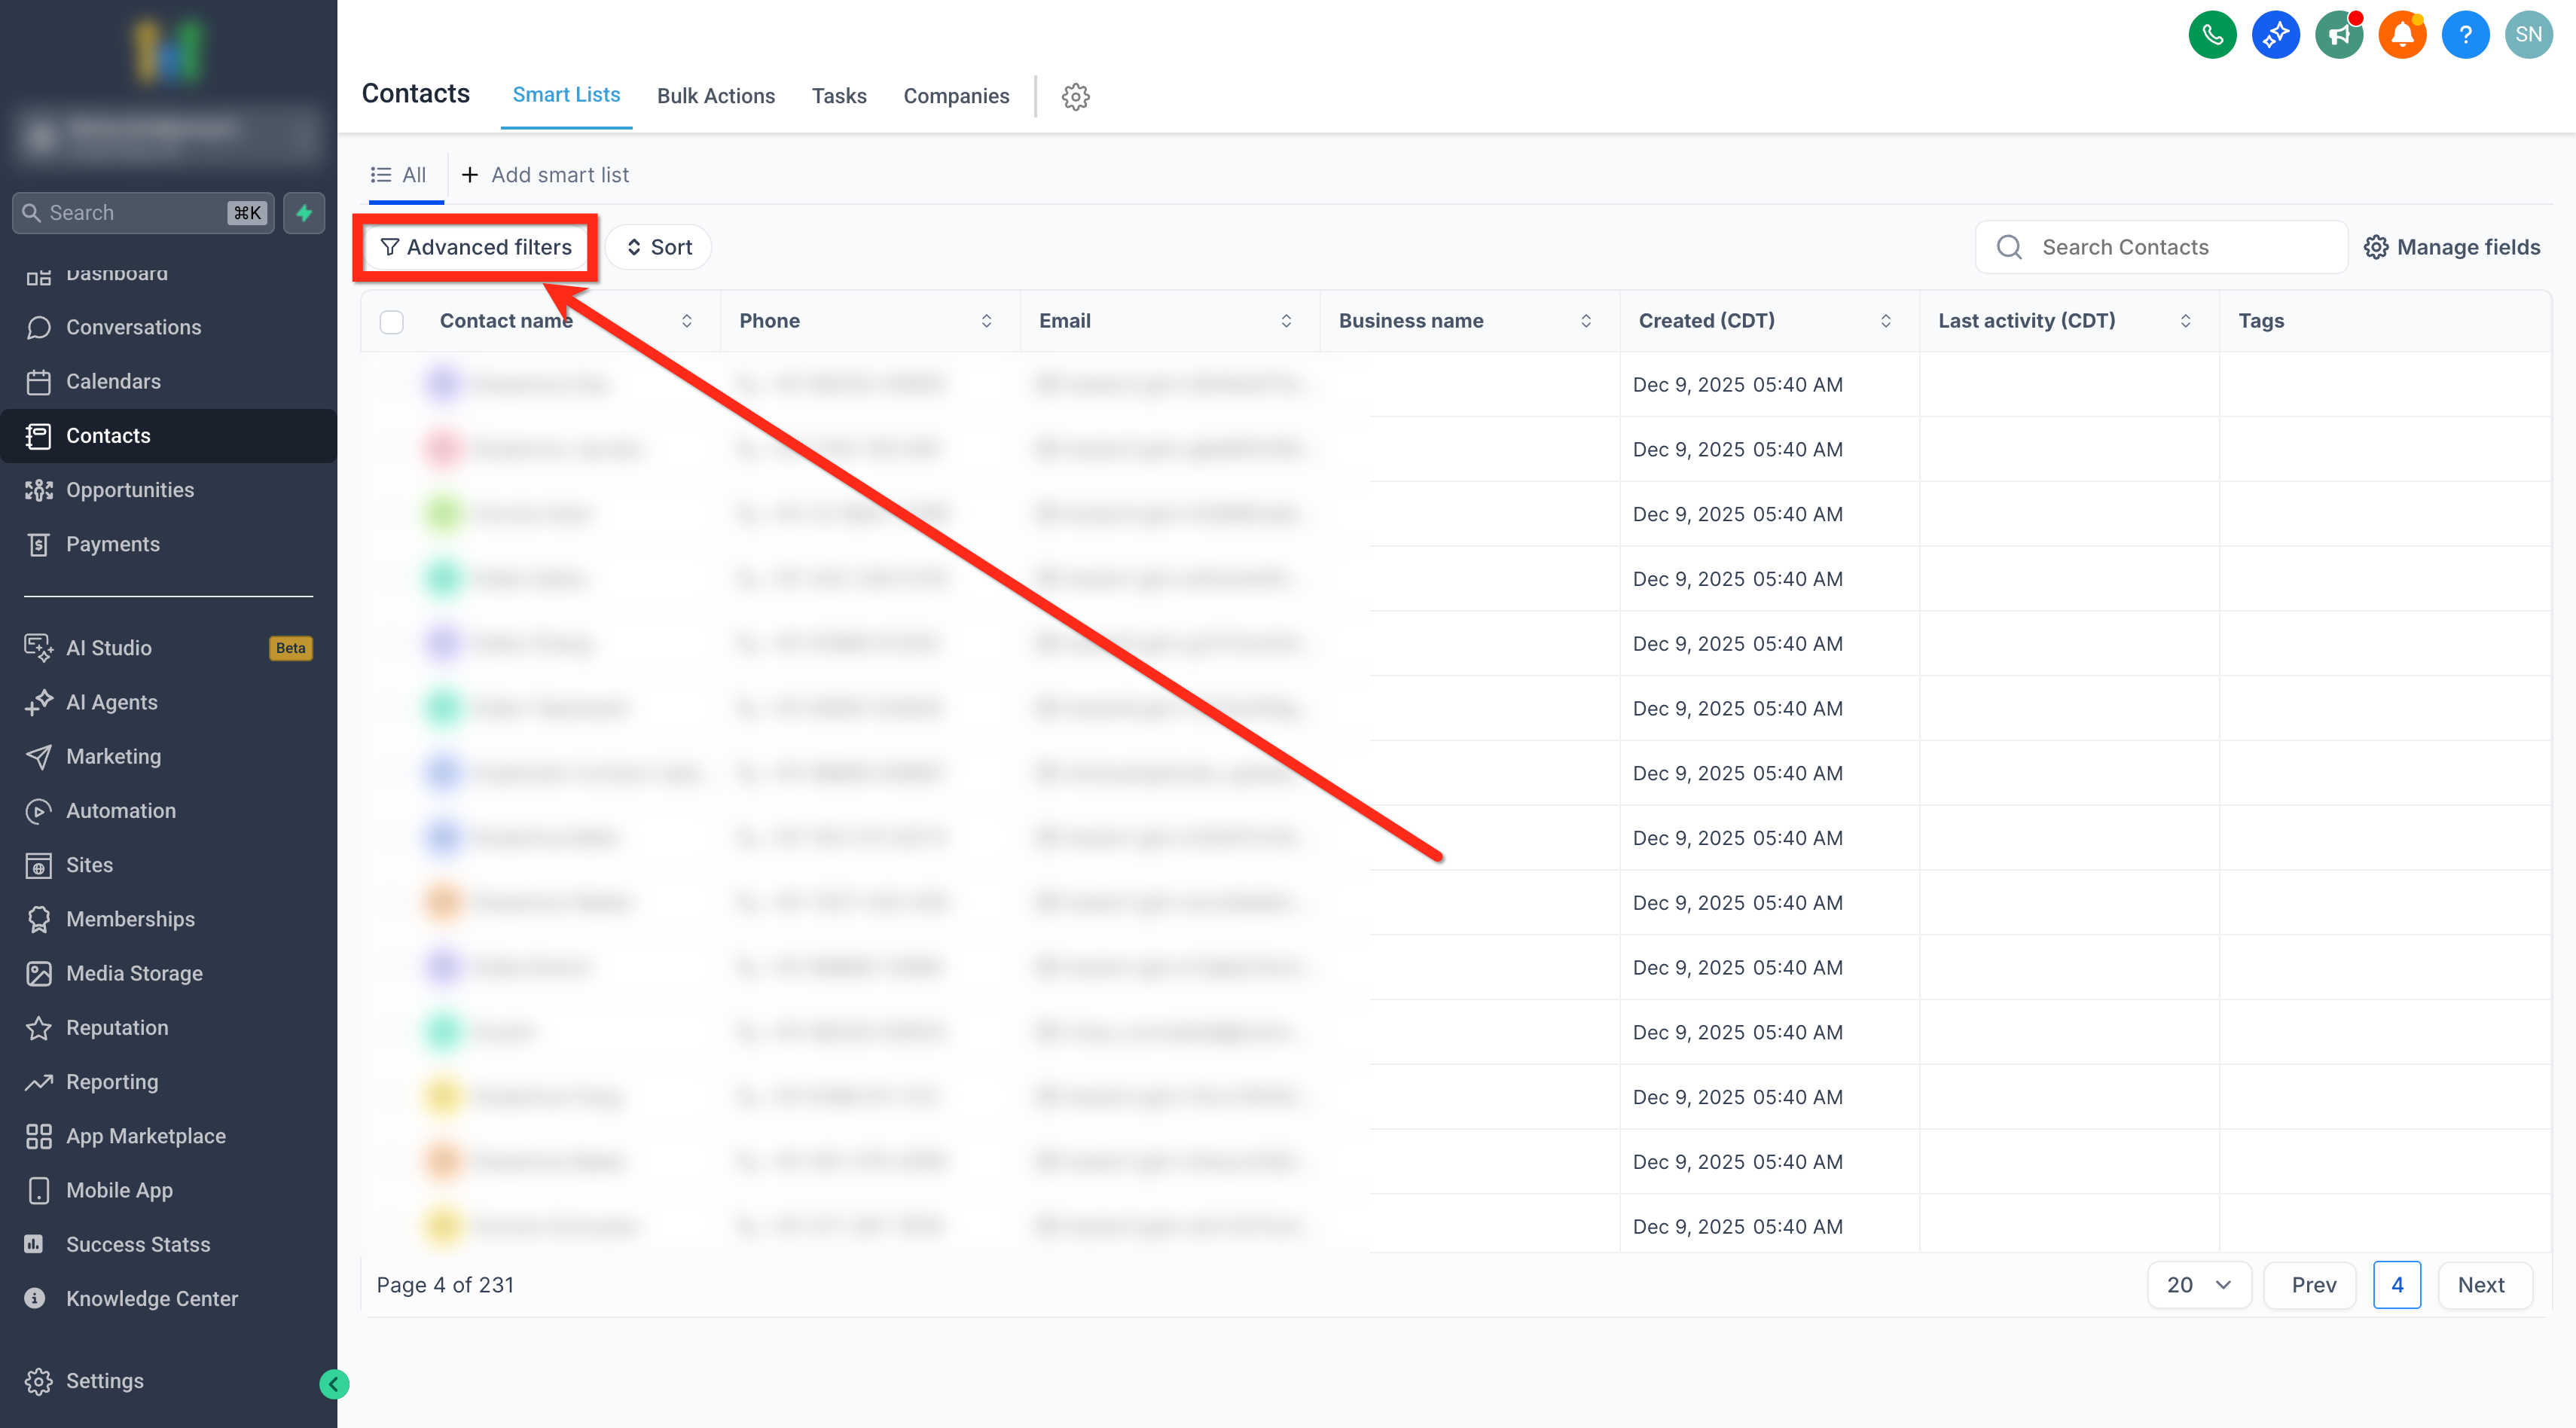
Task: Open the orange notifications bell
Action: tap(2402, 35)
